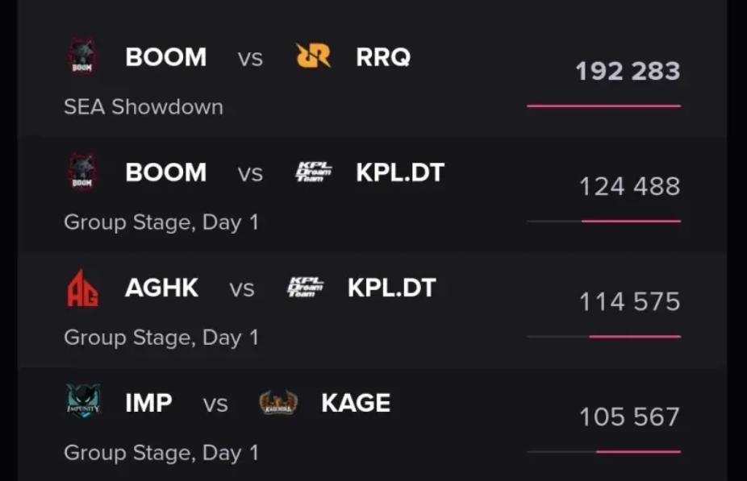Click the KPL Dream Team logo beside BOOM
This screenshot has width=747, height=481.
(313, 172)
